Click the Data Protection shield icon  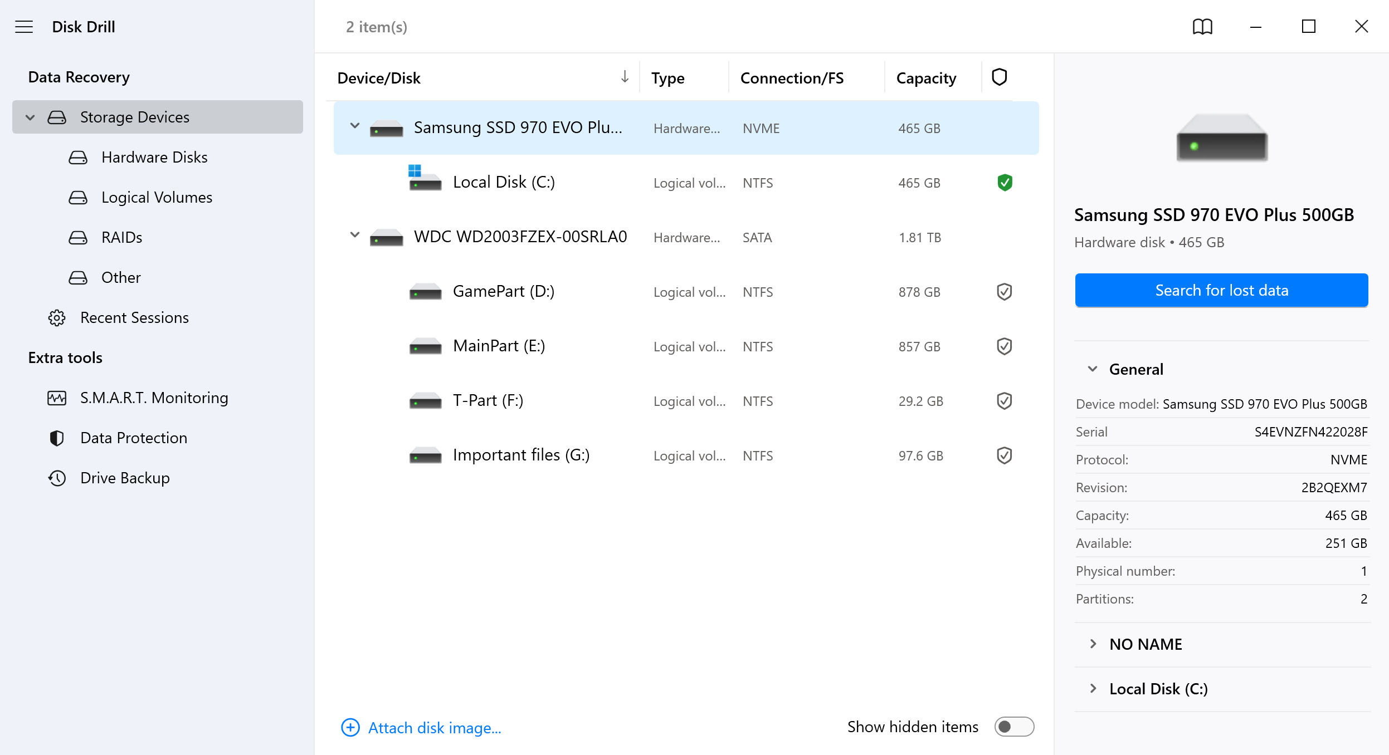(x=57, y=438)
